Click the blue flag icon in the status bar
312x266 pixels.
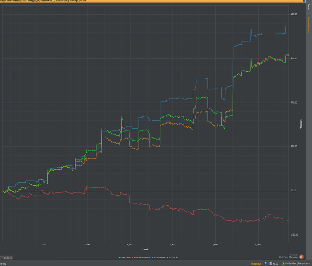[x=266, y=263]
